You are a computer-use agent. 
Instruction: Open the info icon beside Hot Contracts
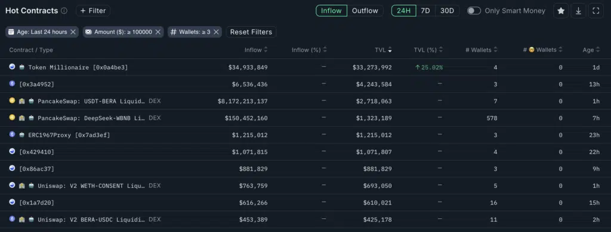coord(64,11)
